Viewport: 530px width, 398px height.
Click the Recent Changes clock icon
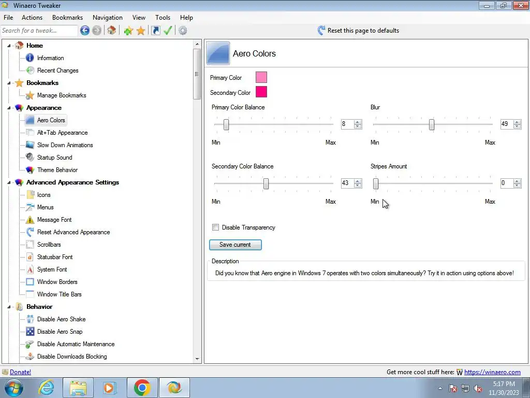[x=30, y=70]
